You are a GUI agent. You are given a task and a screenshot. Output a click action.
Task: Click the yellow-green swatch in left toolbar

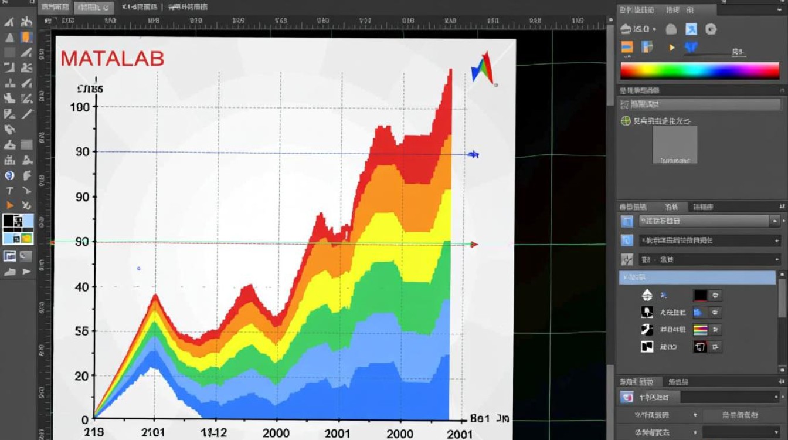(x=26, y=238)
